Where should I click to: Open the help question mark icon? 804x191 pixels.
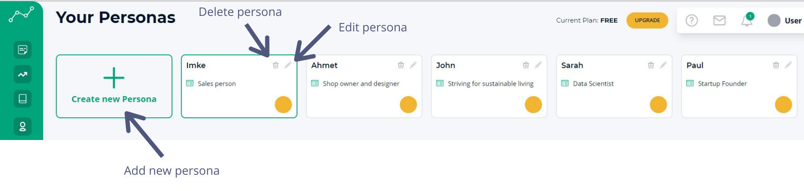pyautogui.click(x=692, y=20)
